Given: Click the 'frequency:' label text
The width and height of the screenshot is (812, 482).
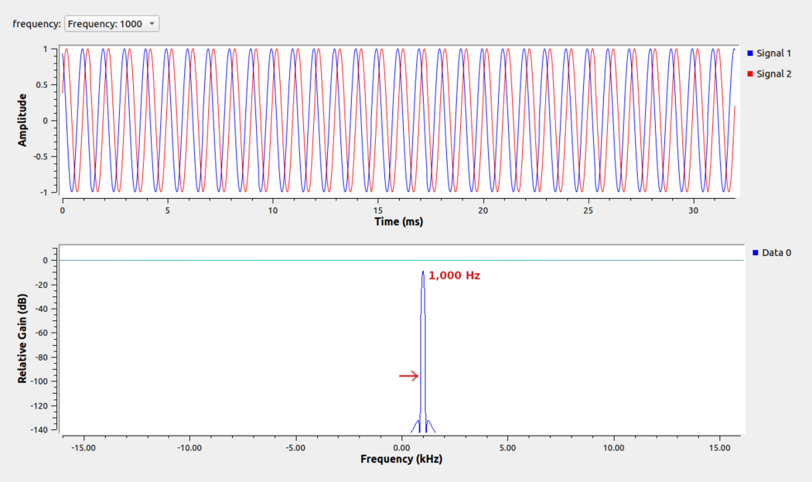Looking at the screenshot, I should [36, 24].
